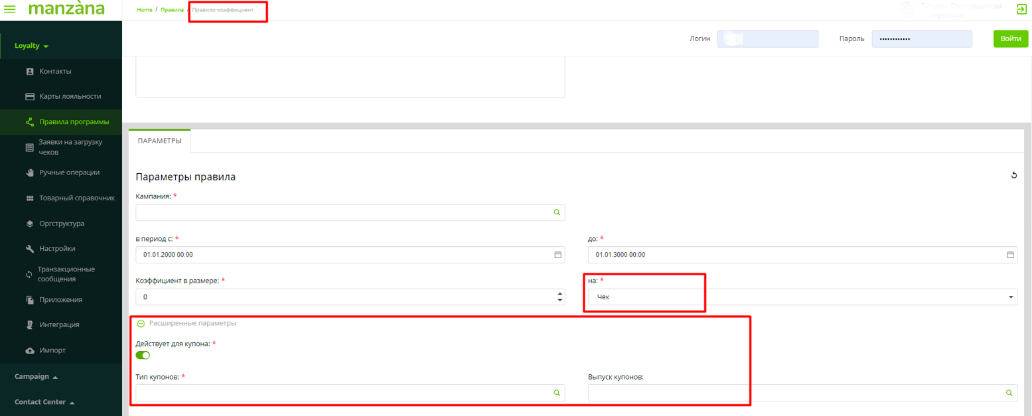
Task: Click the logout icon at top right
Action: tap(1021, 9)
